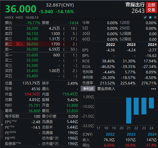Click 2022 同比 value 6.69%
Image resolution: width=158 pixels, height=148 pixels.
tap(109, 145)
